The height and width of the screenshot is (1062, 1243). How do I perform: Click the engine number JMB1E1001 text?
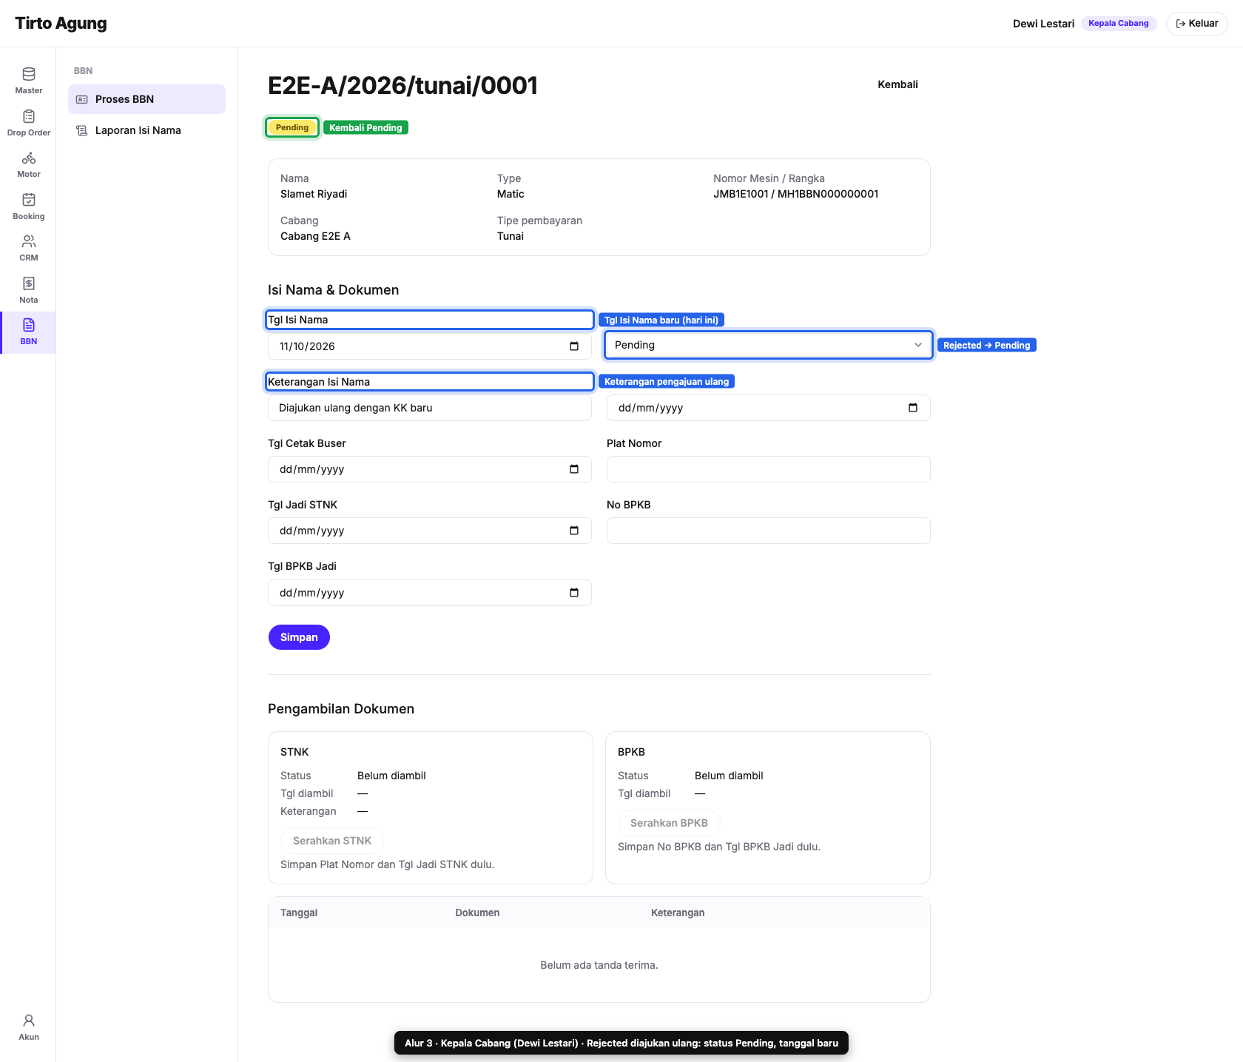(741, 194)
